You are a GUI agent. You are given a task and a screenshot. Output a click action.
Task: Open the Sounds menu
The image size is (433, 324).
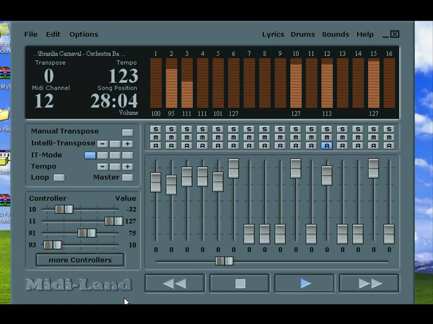(335, 34)
